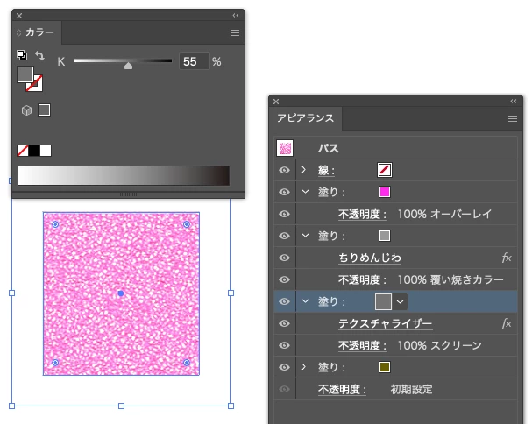Toggle visibility of テクスチャライザー effect
This screenshot has height=424, width=532.
(284, 323)
